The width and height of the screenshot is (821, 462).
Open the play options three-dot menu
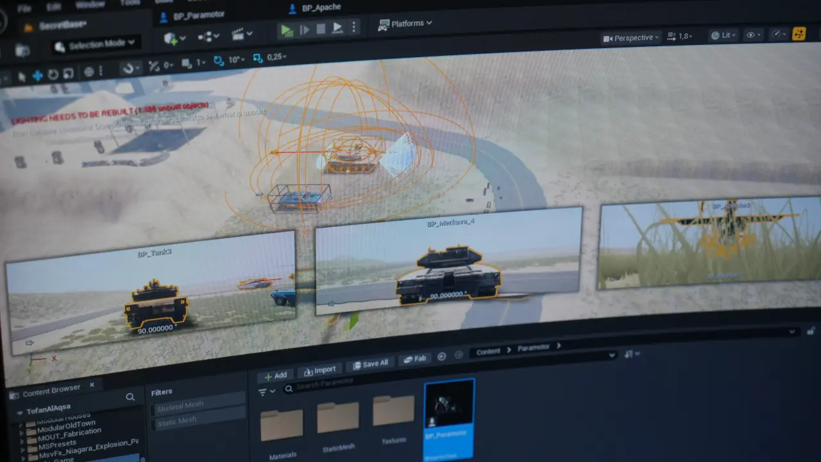[353, 28]
